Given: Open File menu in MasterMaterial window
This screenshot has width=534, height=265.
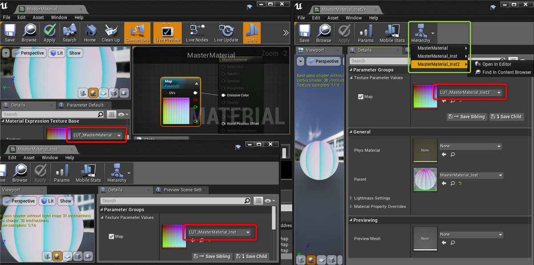Looking at the screenshot, I should [x=6, y=17].
